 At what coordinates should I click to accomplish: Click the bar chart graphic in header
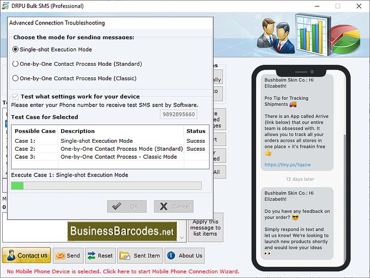tap(313, 34)
